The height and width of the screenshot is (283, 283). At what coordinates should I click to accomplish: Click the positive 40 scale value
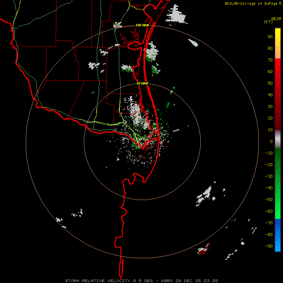click(x=270, y=95)
